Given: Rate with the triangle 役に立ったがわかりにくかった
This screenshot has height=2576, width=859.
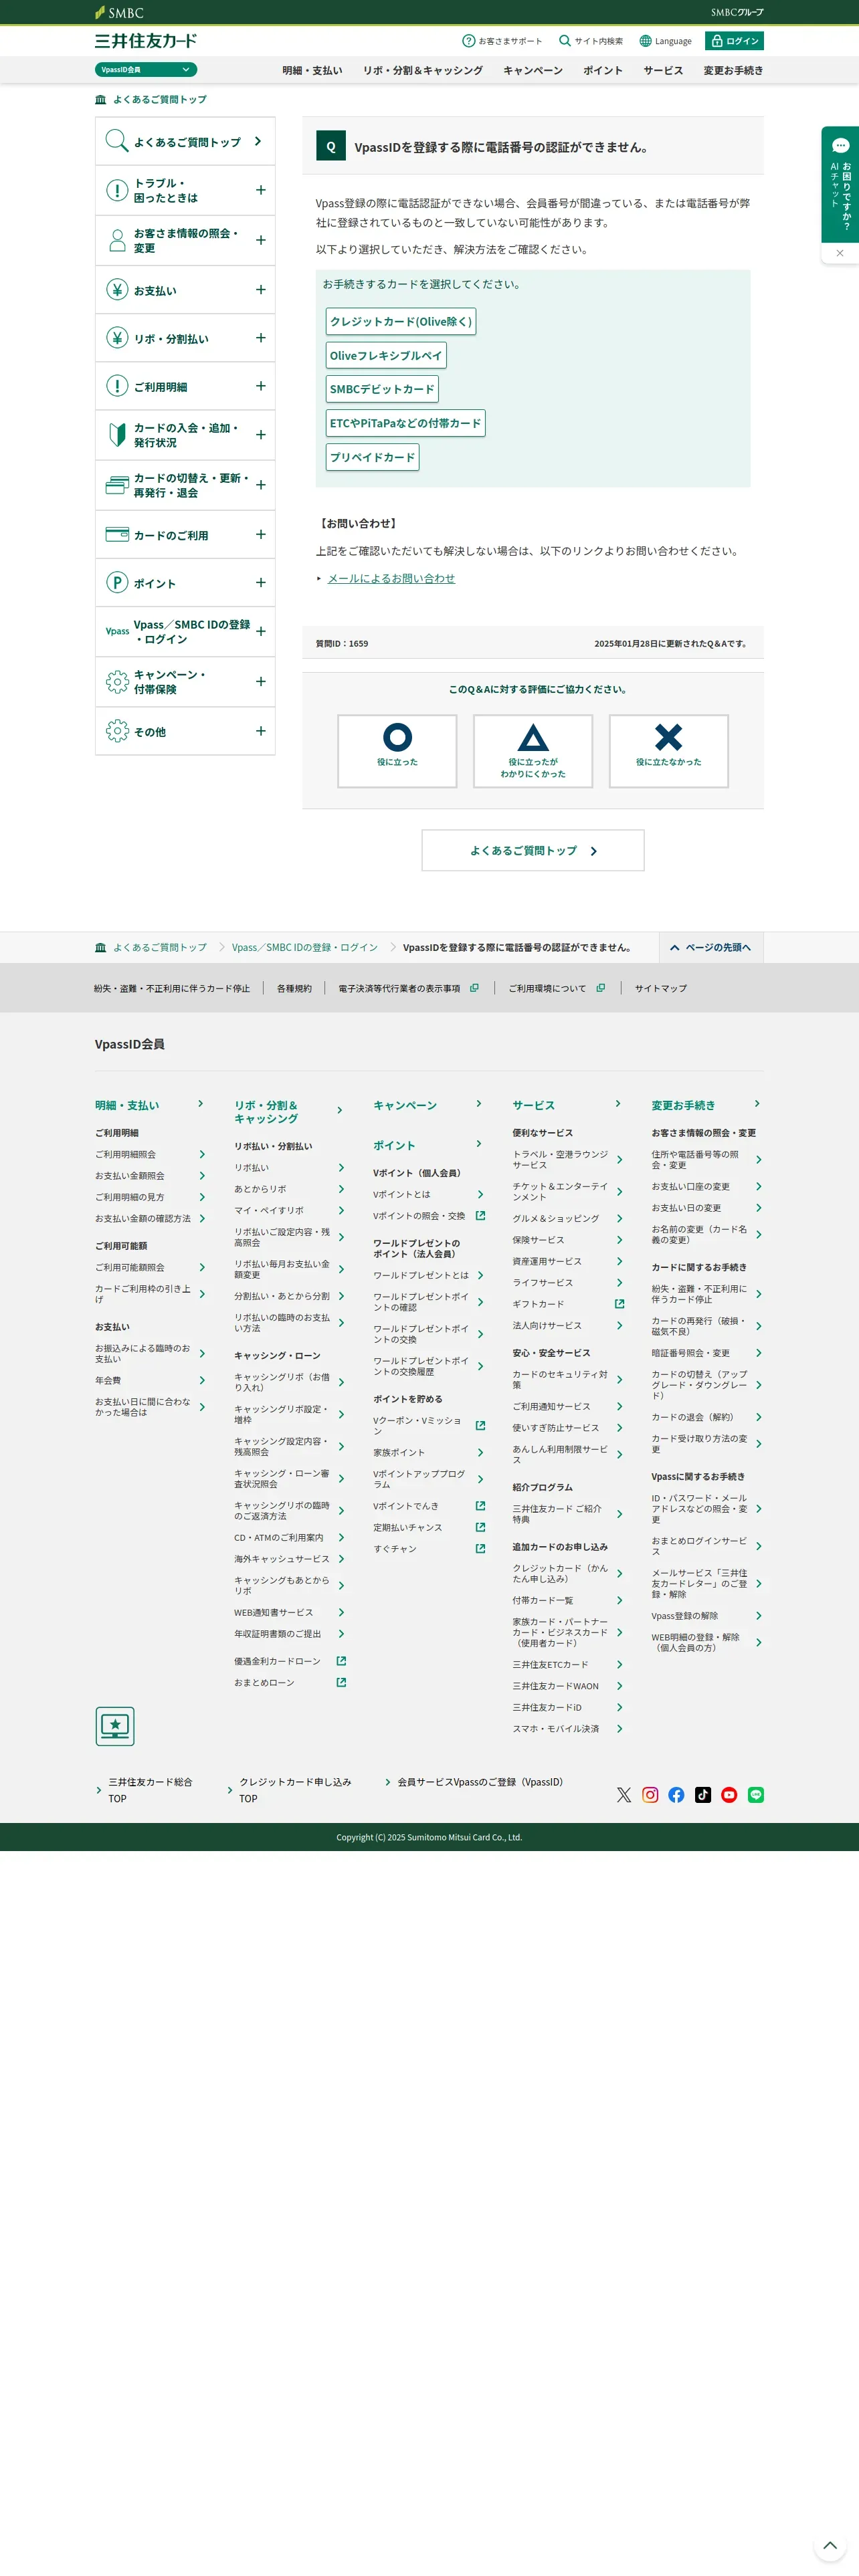Looking at the screenshot, I should pyautogui.click(x=533, y=751).
